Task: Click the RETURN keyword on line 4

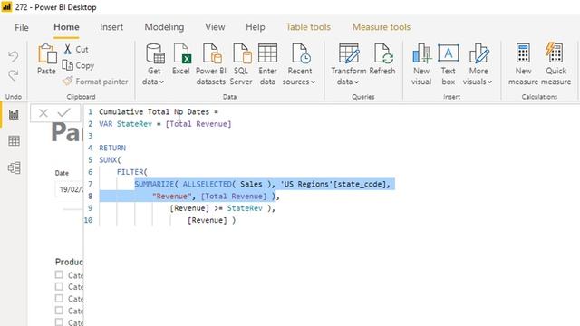Action: tap(112, 148)
